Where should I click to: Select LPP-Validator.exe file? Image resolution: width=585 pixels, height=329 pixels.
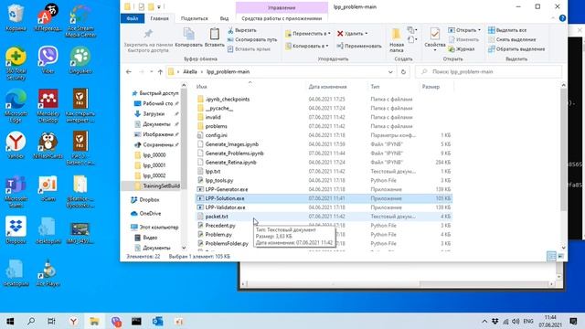point(225,207)
